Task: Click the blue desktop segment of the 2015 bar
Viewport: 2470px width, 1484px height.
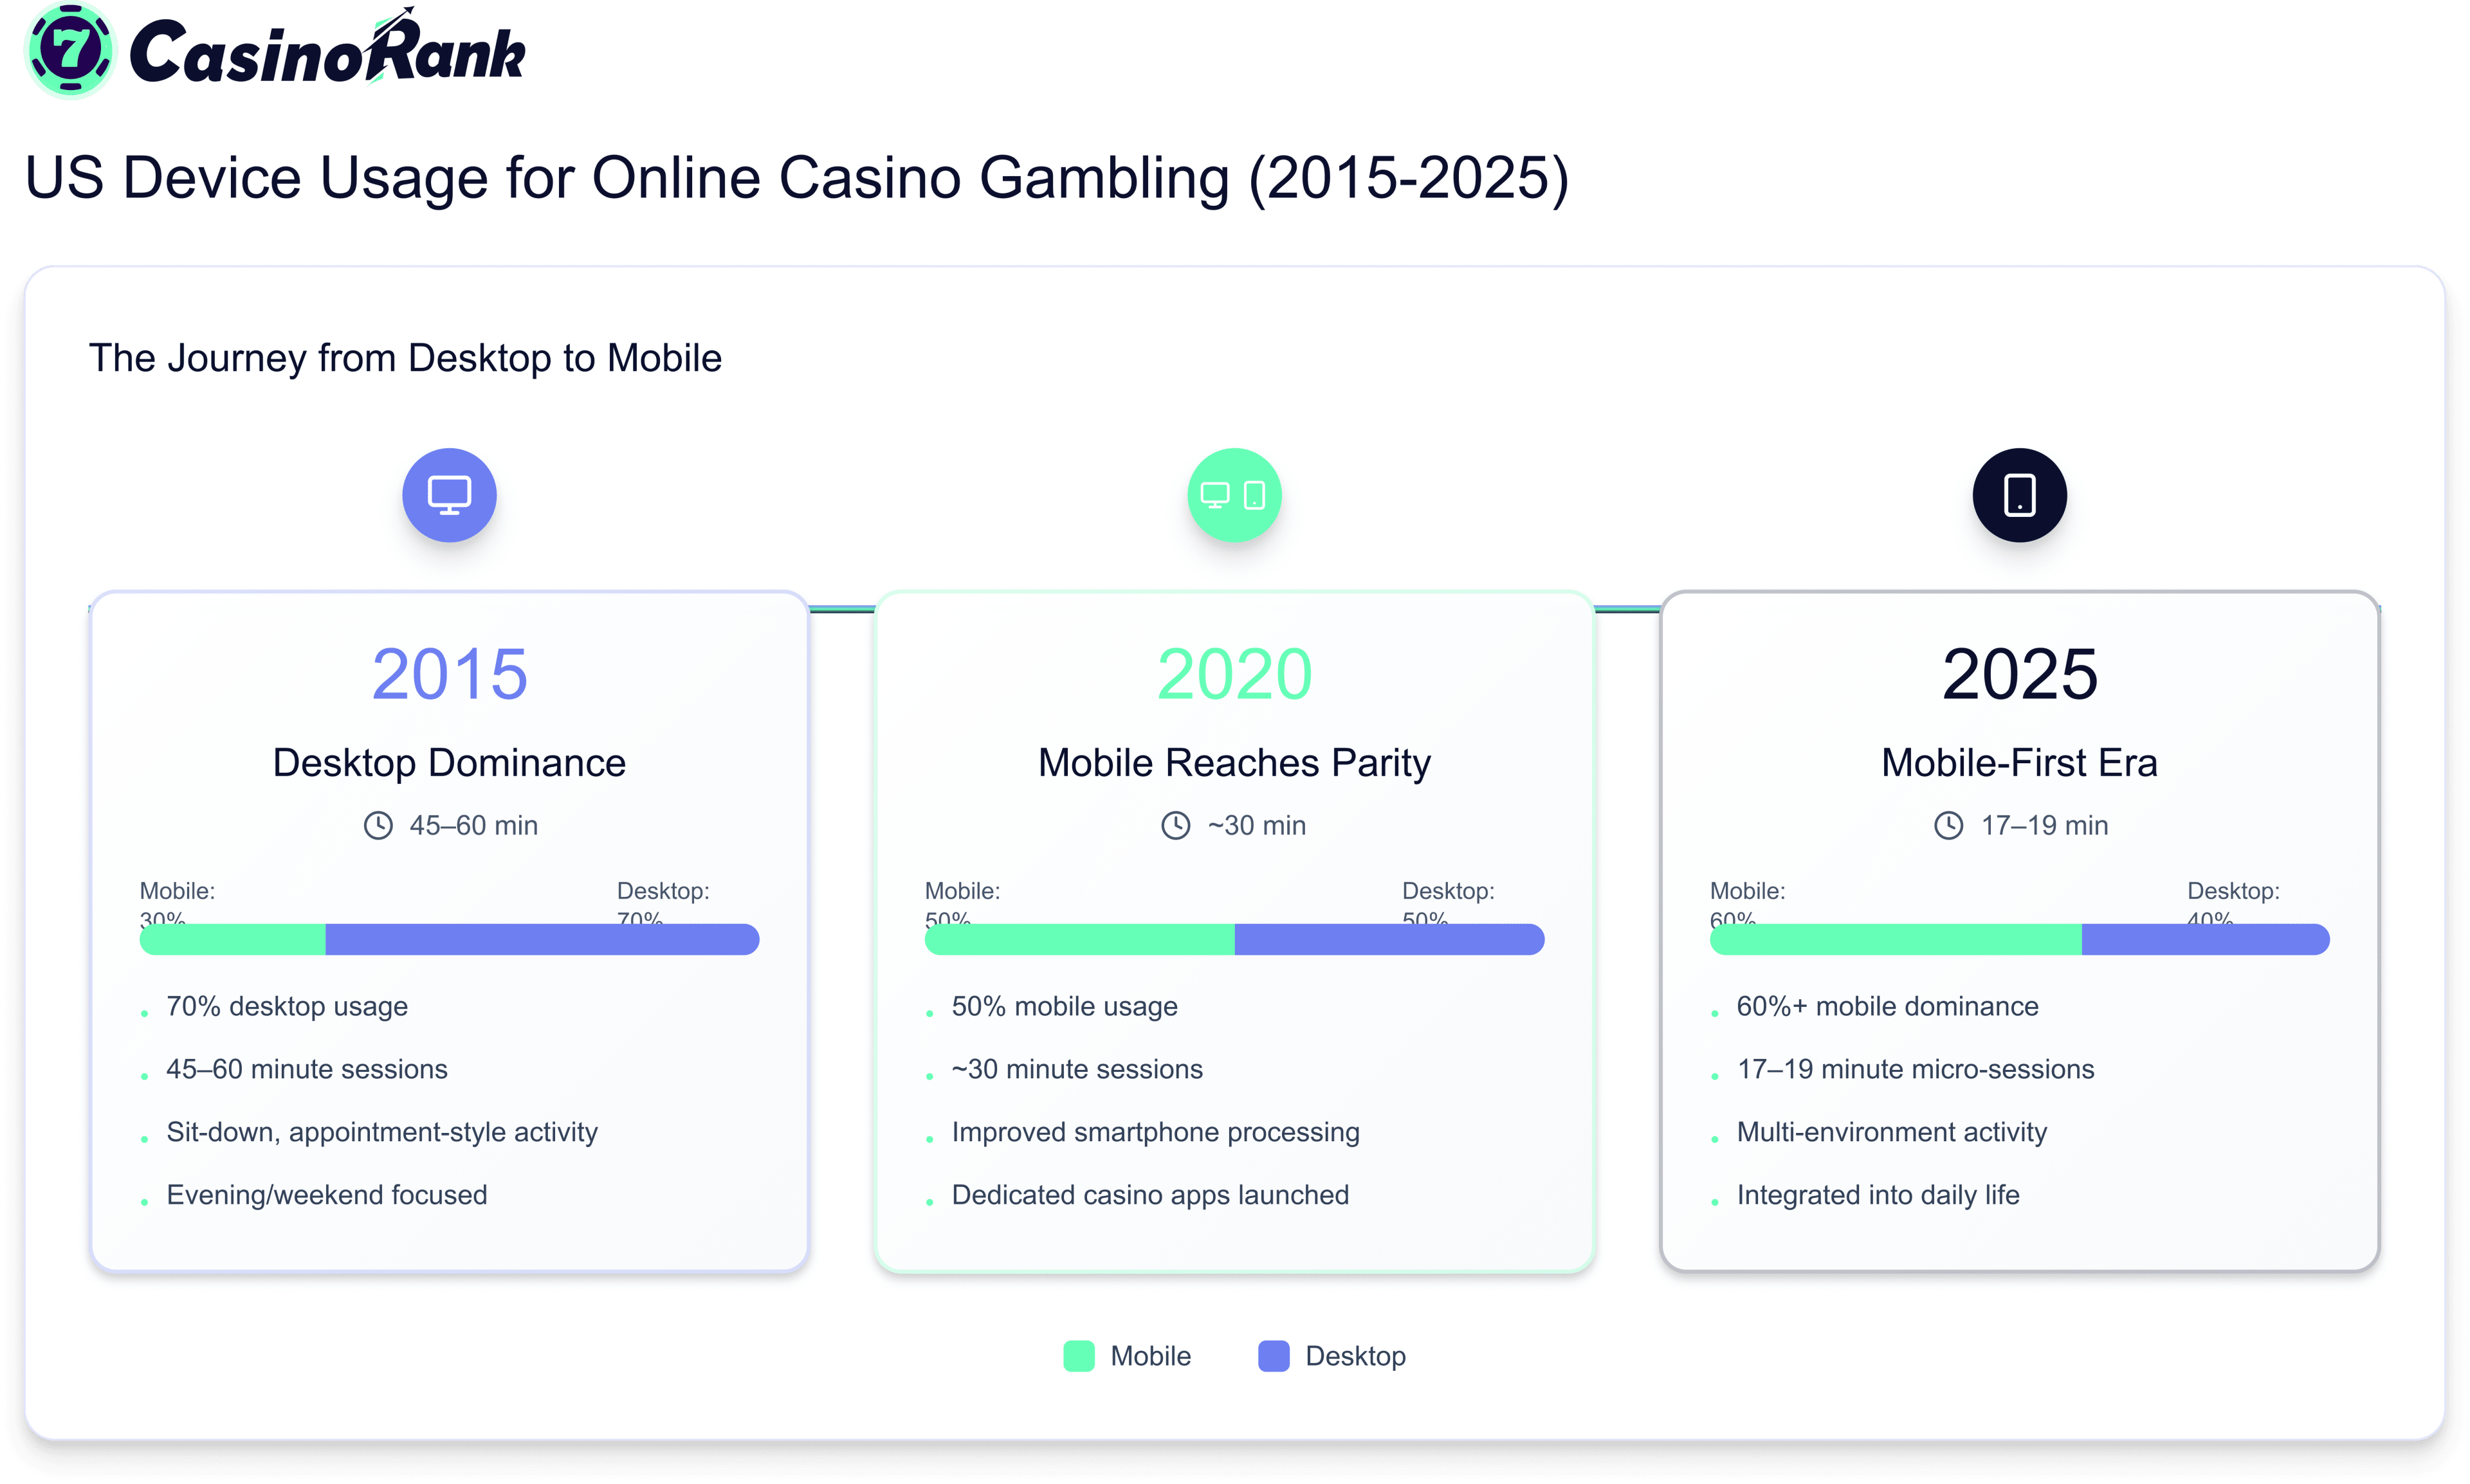Action: pos(542,939)
